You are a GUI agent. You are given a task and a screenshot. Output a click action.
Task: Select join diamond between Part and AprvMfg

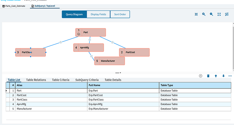tap(90, 40)
